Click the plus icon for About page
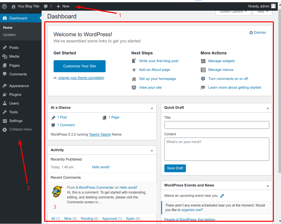The height and width of the screenshot is (224, 281). point(134,70)
